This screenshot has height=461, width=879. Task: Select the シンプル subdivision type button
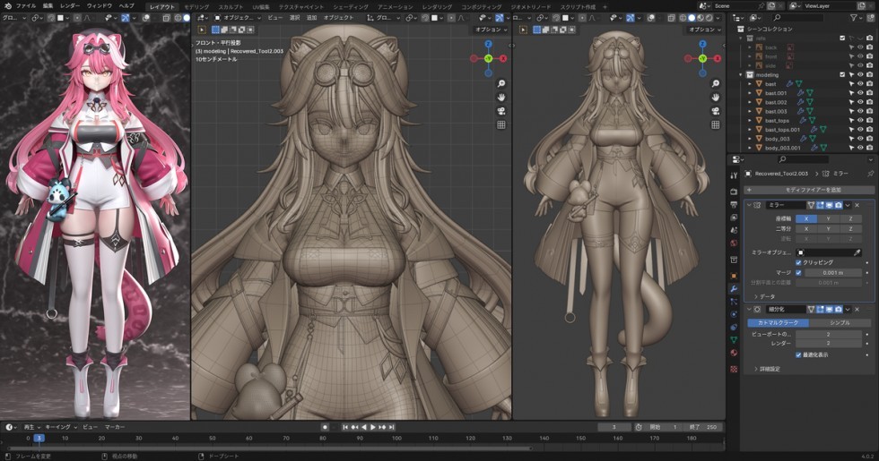[840, 322]
